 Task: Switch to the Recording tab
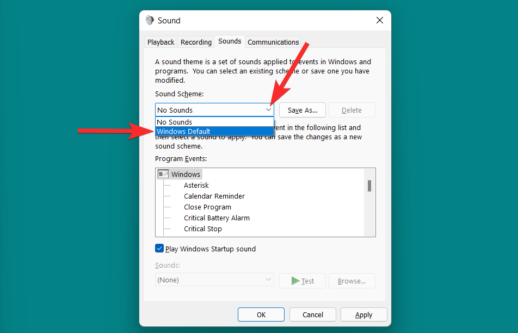(x=195, y=42)
